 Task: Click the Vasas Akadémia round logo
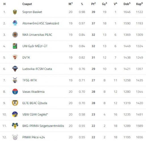15,92
